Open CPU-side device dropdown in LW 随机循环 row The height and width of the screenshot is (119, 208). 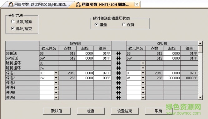pyautogui.click(x=143, y=68)
